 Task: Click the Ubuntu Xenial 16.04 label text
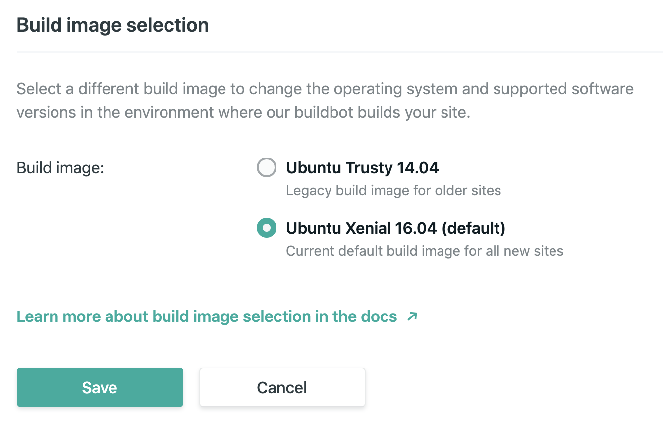point(395,228)
